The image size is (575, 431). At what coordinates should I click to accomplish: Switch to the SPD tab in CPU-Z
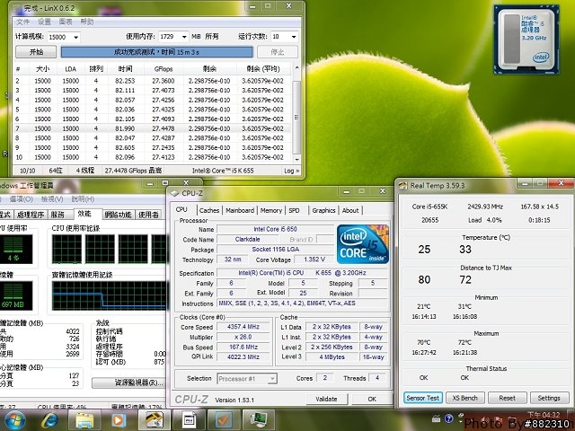click(294, 210)
